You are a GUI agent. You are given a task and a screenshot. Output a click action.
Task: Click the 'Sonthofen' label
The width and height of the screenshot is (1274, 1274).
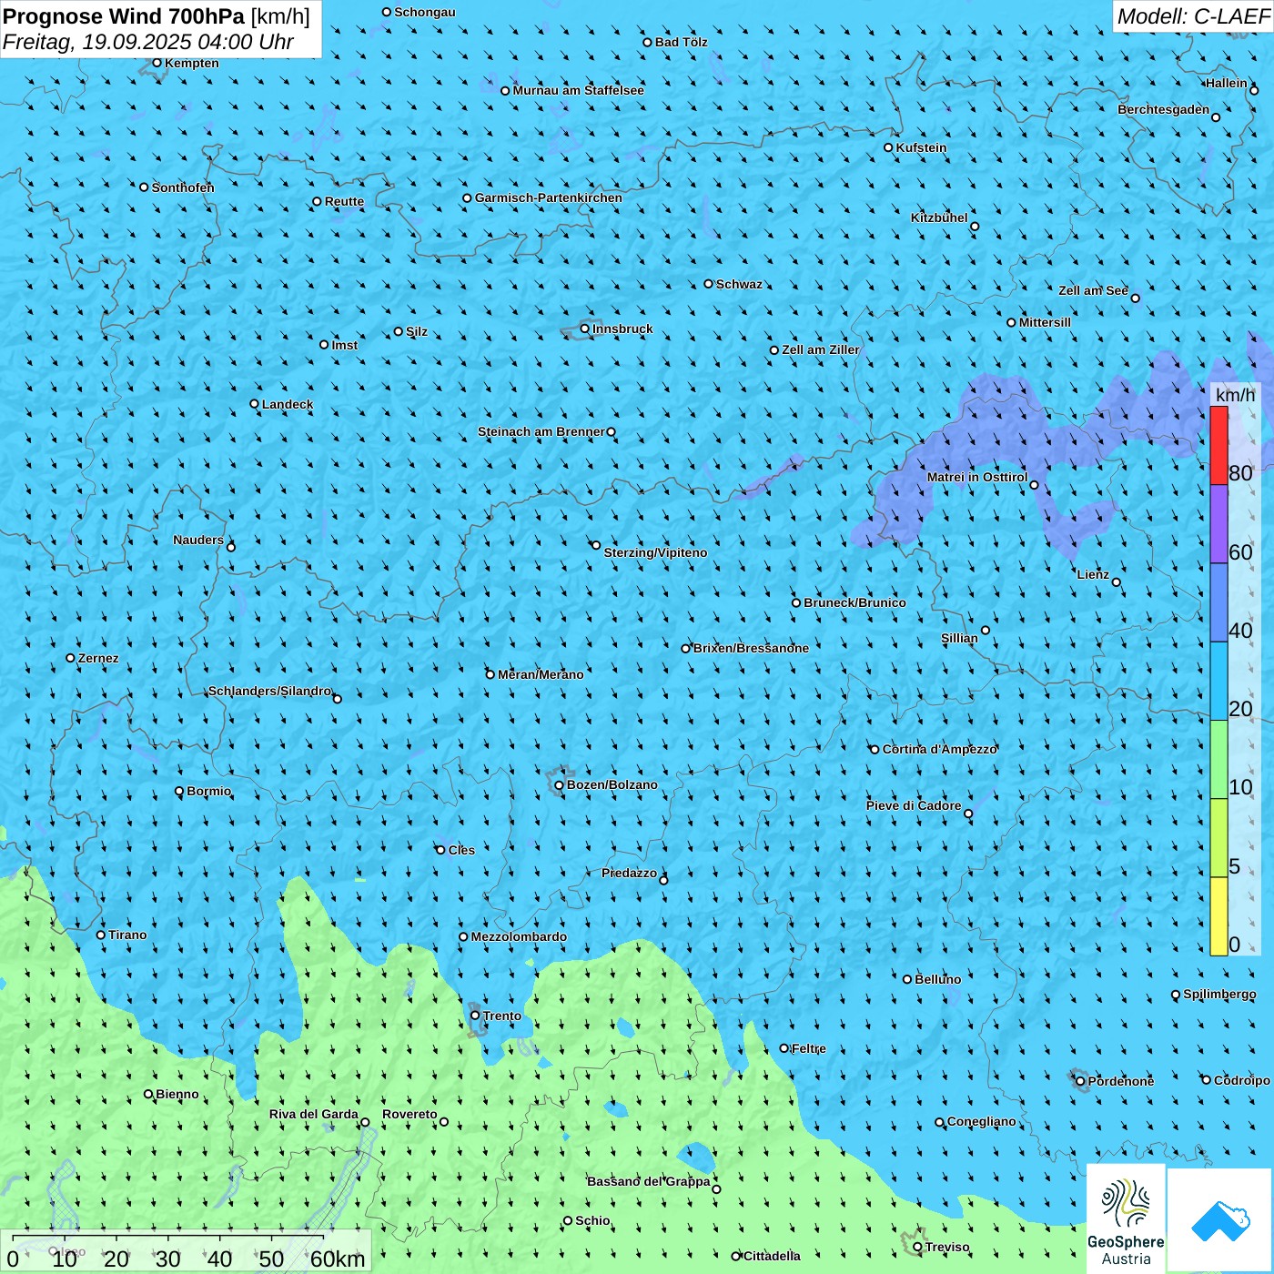point(183,187)
